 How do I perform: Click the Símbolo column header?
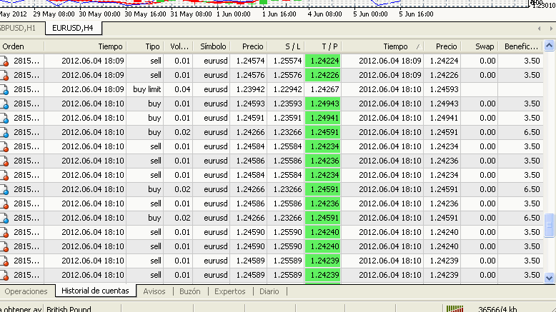click(214, 46)
